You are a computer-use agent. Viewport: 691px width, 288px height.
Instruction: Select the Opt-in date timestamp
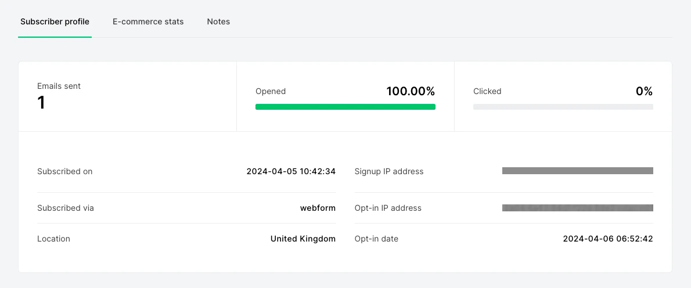click(x=608, y=239)
